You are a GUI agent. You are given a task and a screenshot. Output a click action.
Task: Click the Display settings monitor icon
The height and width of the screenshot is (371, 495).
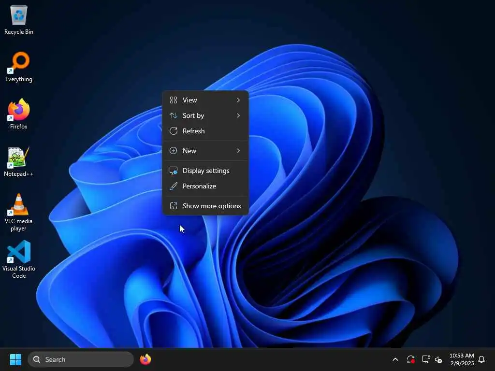pos(174,171)
